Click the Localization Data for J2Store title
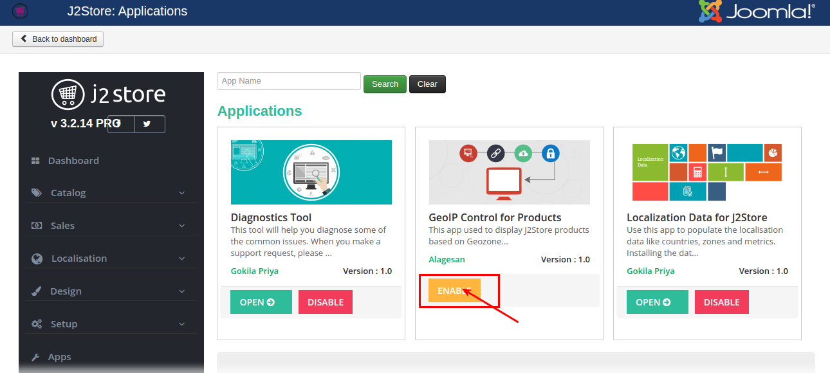 pyautogui.click(x=697, y=217)
